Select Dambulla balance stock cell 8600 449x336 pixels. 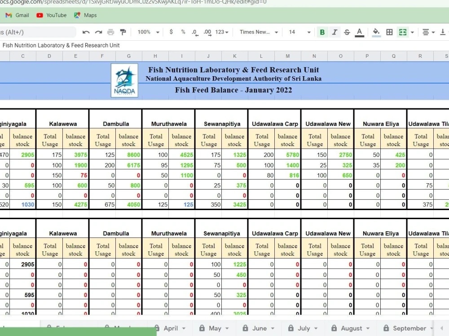point(128,155)
